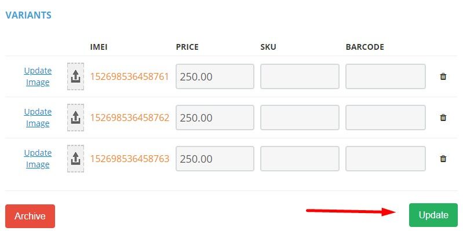Viewport: 463px width, 231px height.
Task: Open IMEI number 152698536458762
Action: [130, 118]
